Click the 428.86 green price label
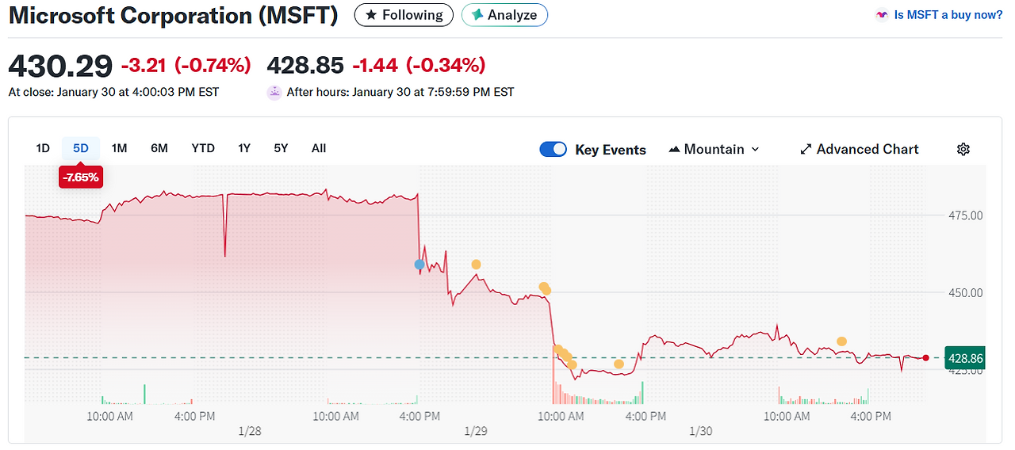The width and height of the screenshot is (1015, 450). (x=964, y=358)
